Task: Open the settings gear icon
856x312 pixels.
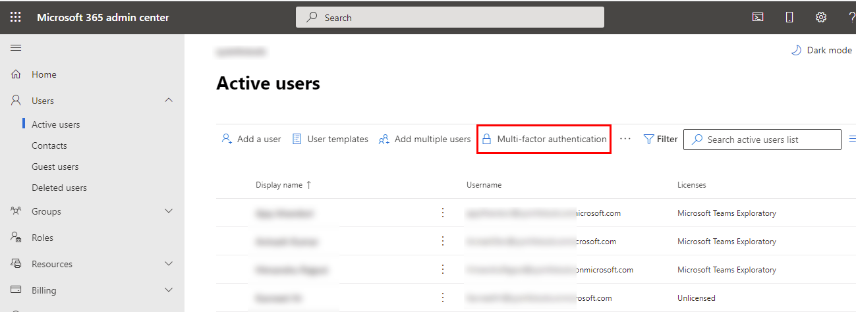Action: (821, 17)
